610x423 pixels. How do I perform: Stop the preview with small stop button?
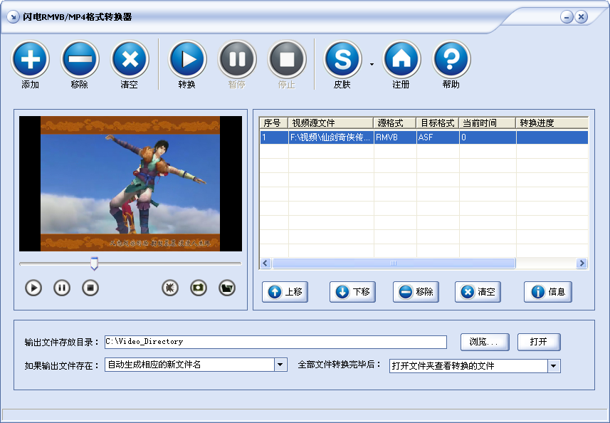[90, 288]
